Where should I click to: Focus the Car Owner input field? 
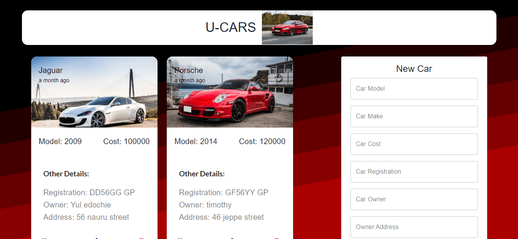point(414,199)
